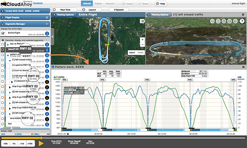Follow the Feedback link
The height and width of the screenshot is (148, 247).
38,3
